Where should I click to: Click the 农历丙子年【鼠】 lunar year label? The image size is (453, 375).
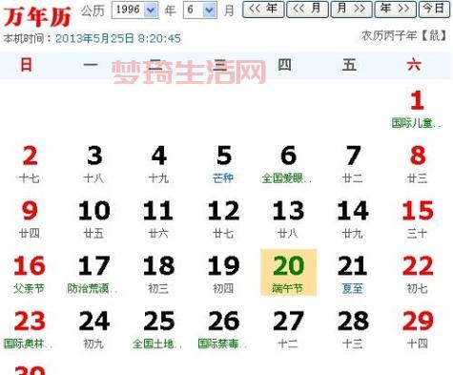[x=404, y=35]
